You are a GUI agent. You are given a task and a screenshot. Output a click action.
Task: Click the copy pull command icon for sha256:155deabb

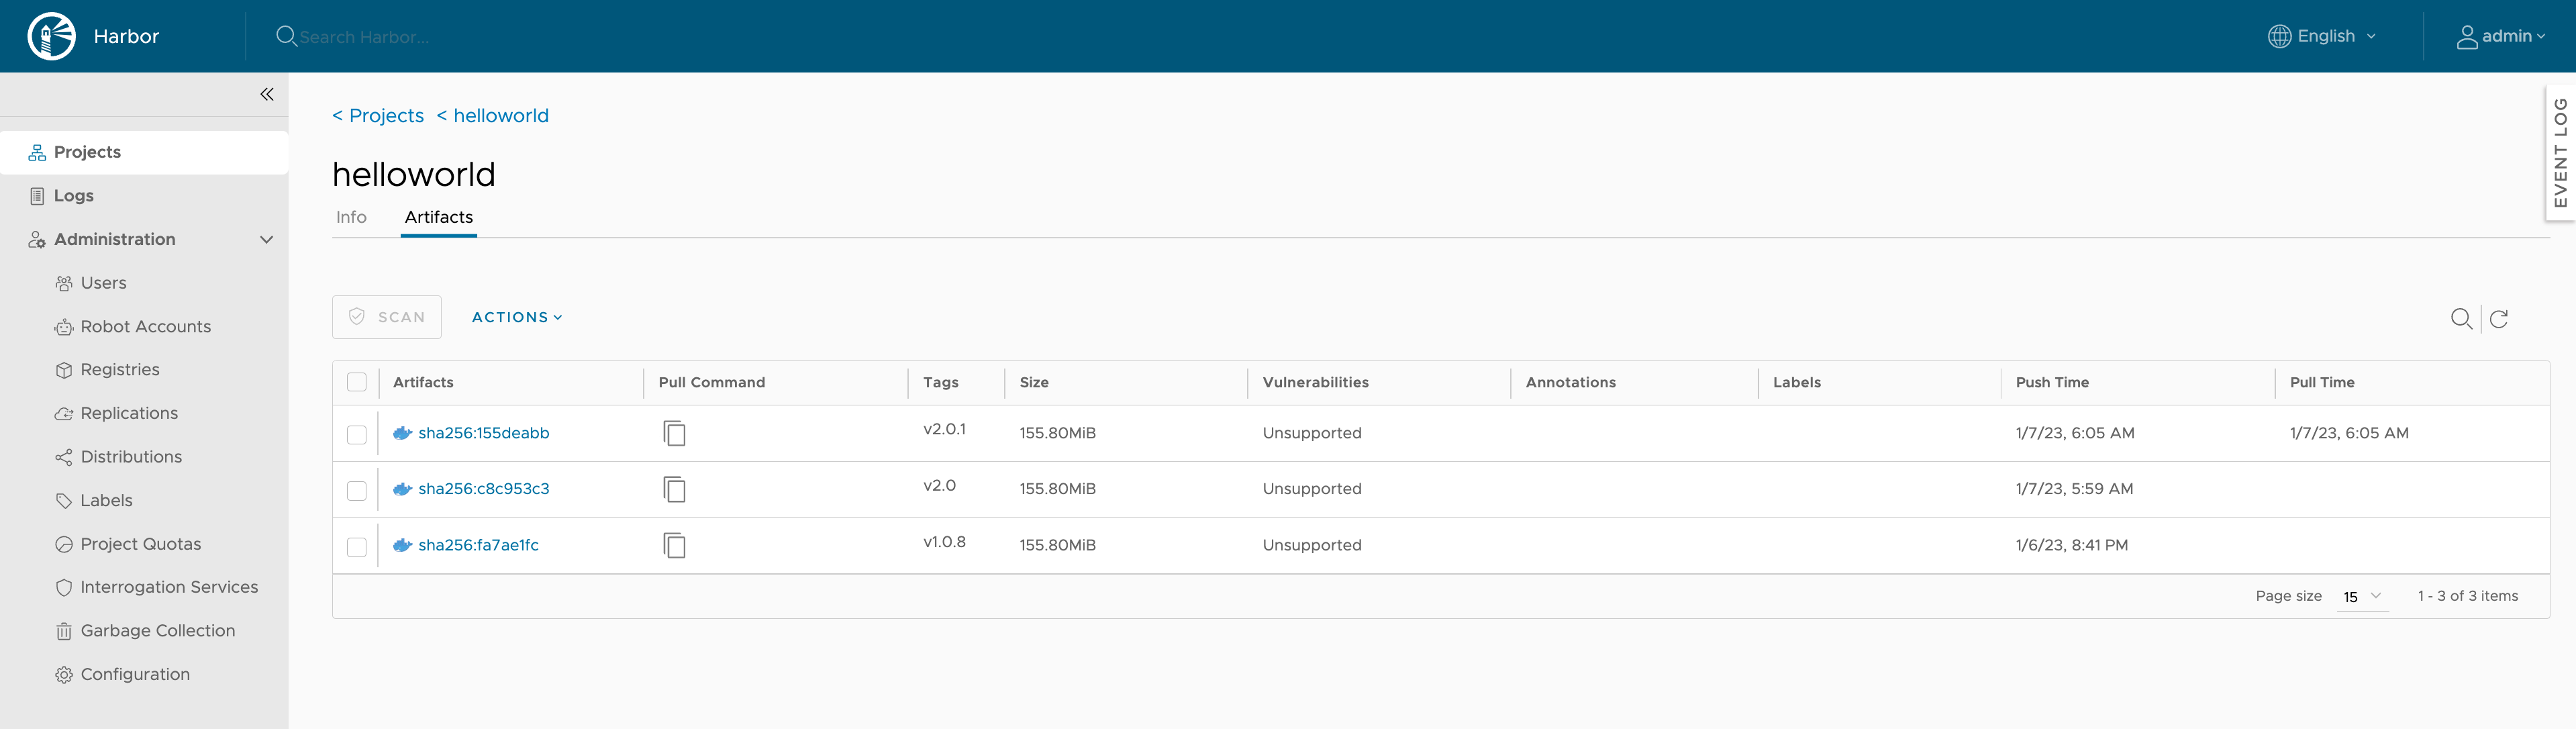pyautogui.click(x=674, y=434)
